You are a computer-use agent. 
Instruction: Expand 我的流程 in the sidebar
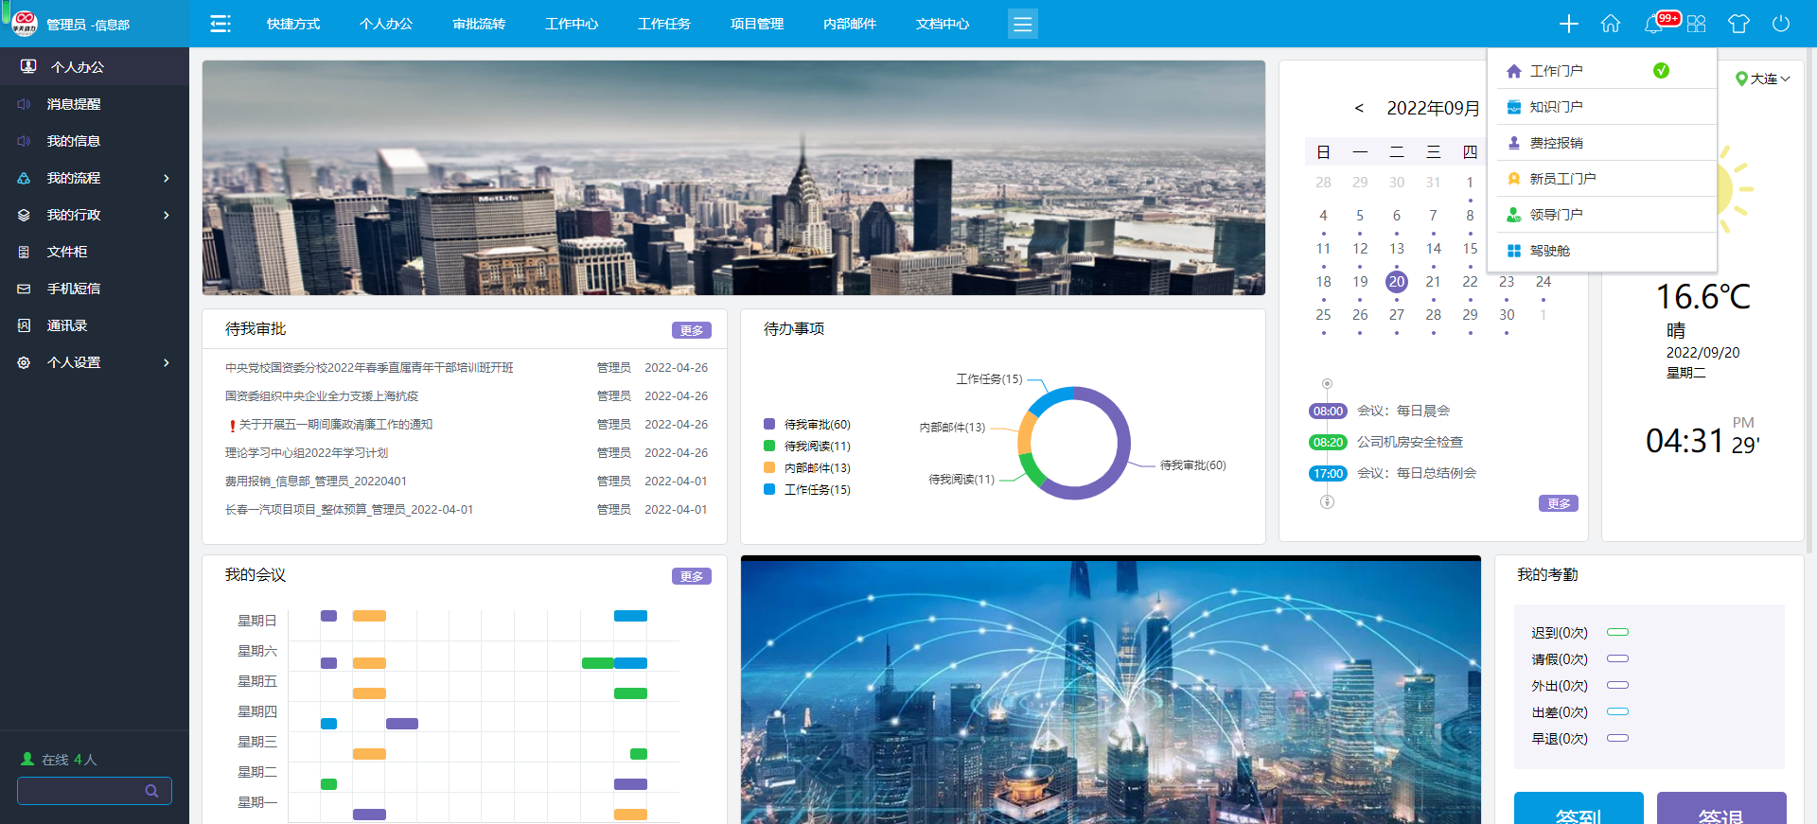(x=95, y=178)
